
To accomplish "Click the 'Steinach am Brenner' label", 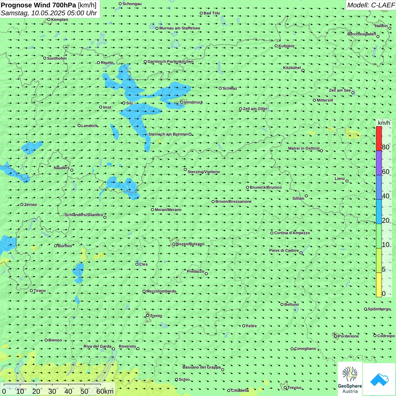I will click(168, 134).
